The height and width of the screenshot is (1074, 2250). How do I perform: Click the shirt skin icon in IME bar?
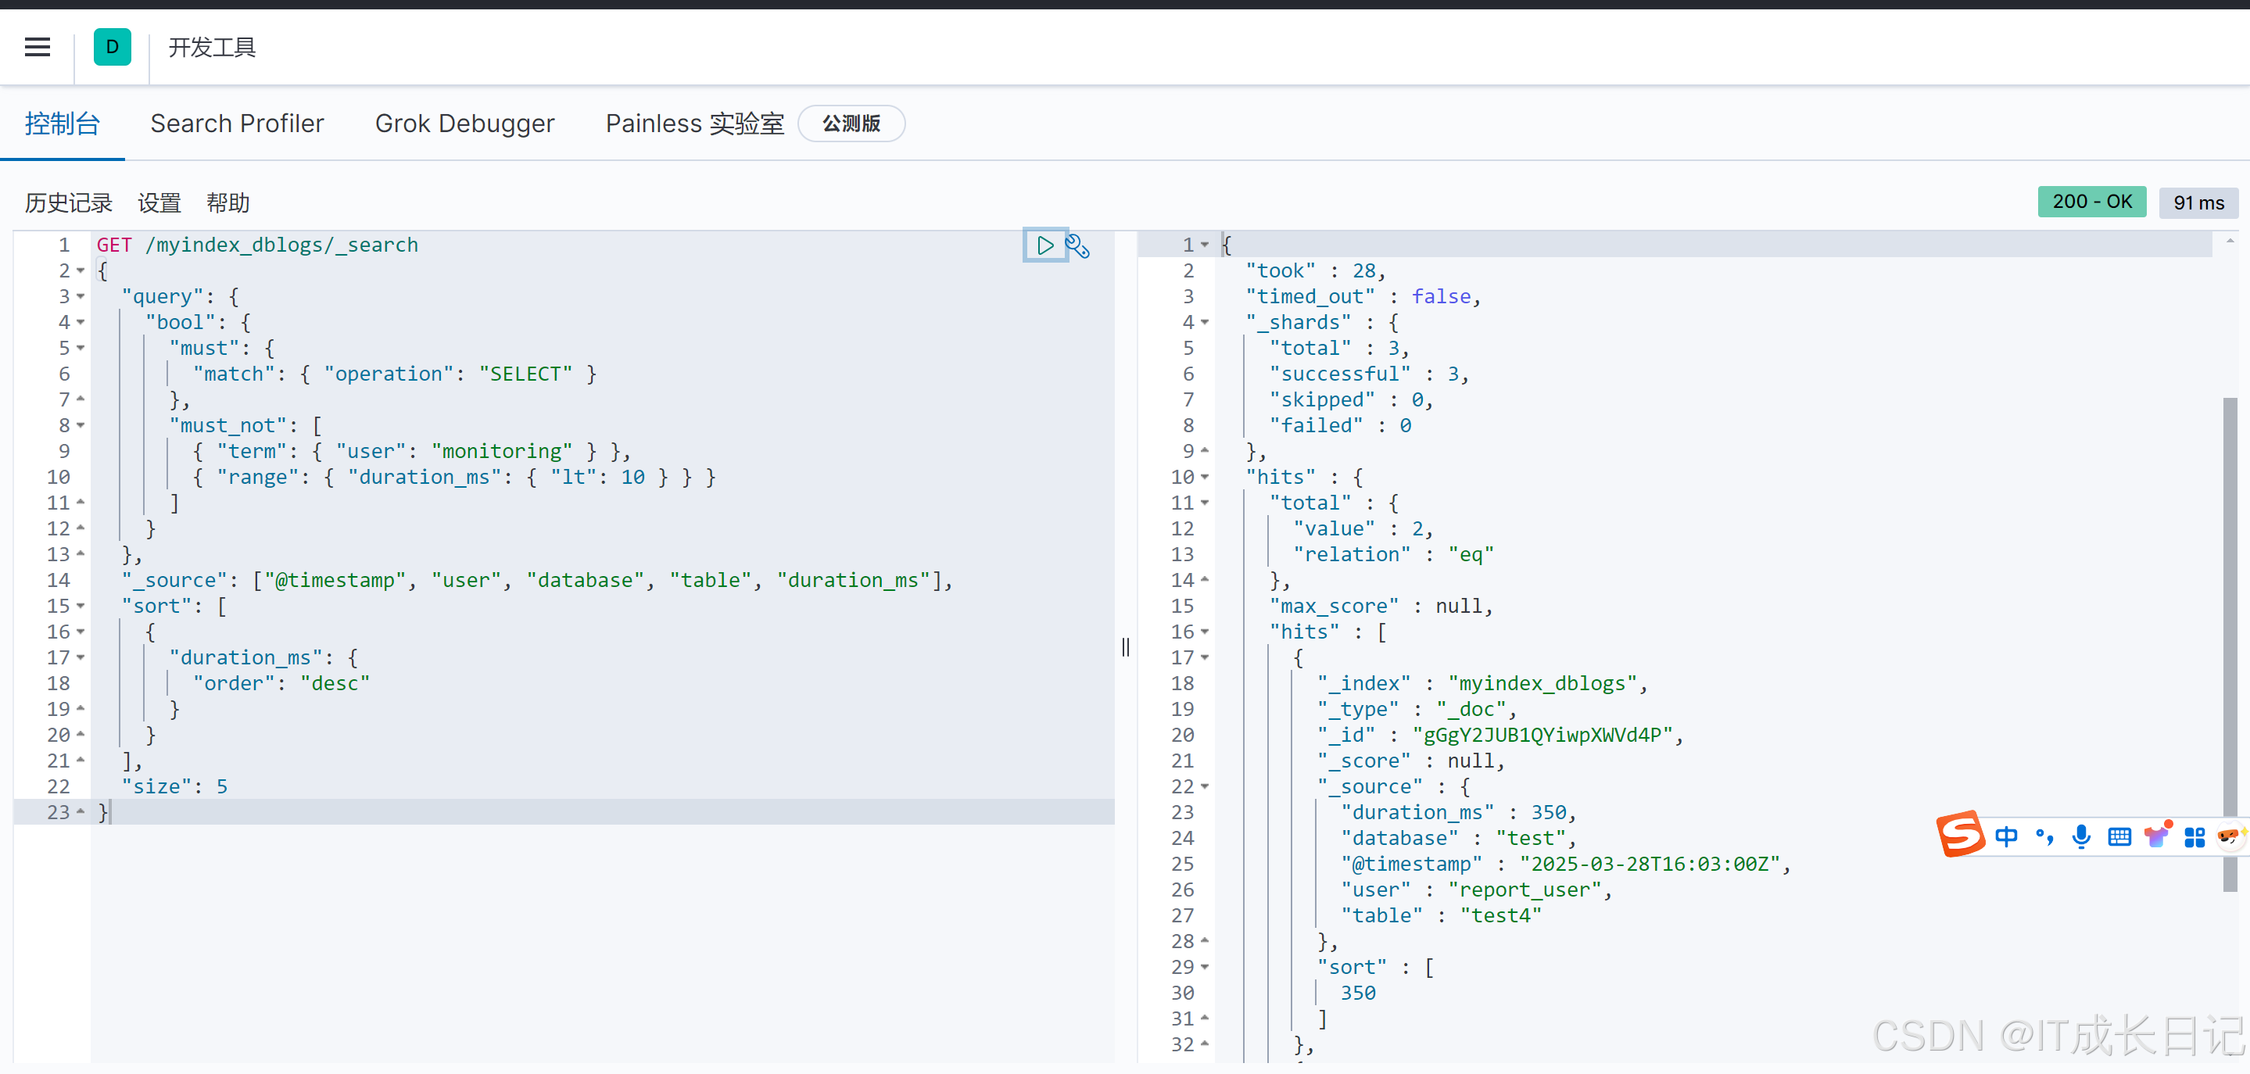(2156, 836)
